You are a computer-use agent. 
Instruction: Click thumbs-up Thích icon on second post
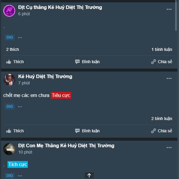[9, 131]
